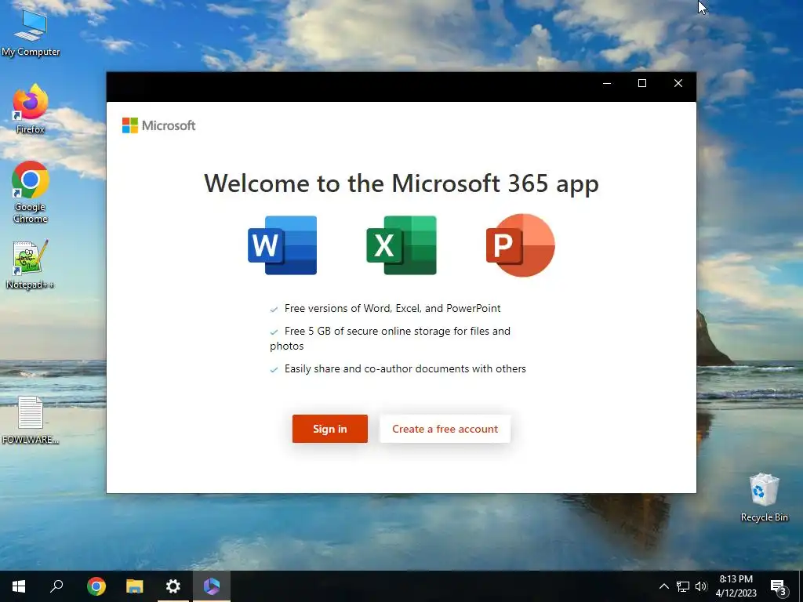The image size is (803, 602).
Task: Click the Microsoft 365 taskbar icon
Action: click(212, 586)
